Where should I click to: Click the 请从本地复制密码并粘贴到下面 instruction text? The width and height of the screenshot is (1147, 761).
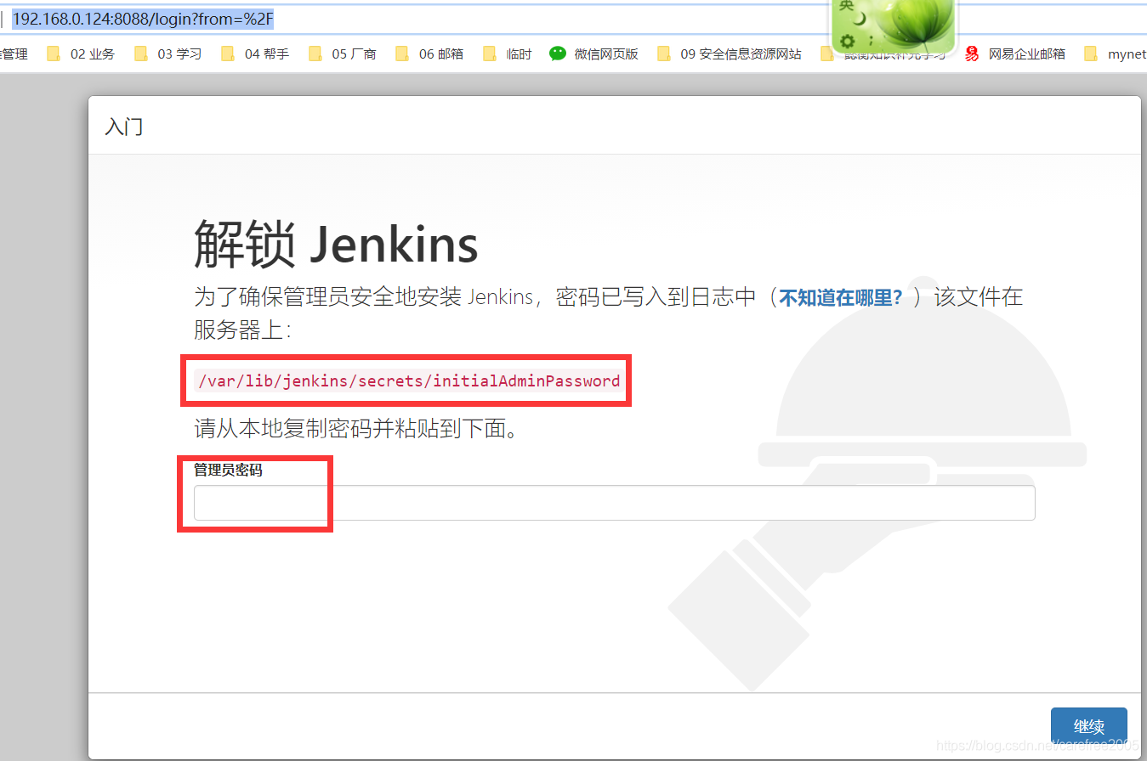[355, 428]
